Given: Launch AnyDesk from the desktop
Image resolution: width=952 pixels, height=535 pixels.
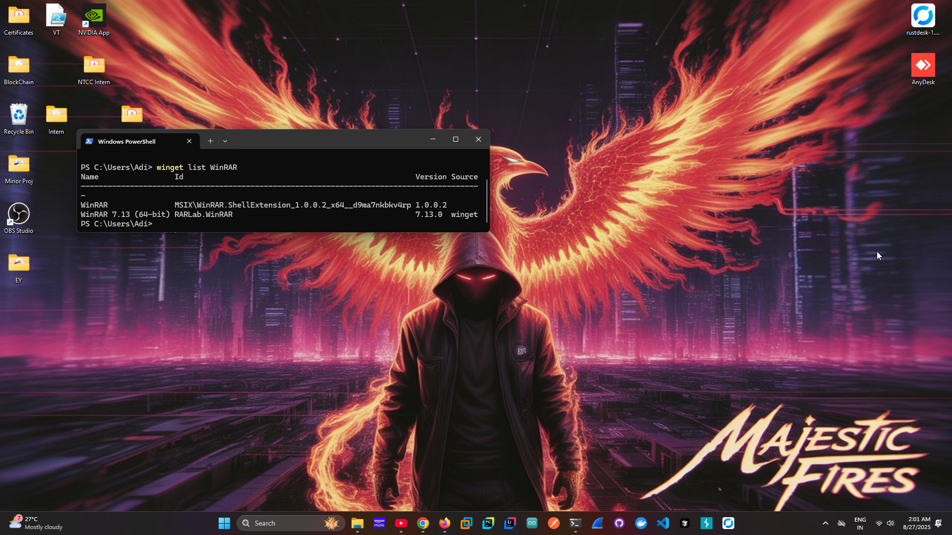Looking at the screenshot, I should click(x=923, y=70).
